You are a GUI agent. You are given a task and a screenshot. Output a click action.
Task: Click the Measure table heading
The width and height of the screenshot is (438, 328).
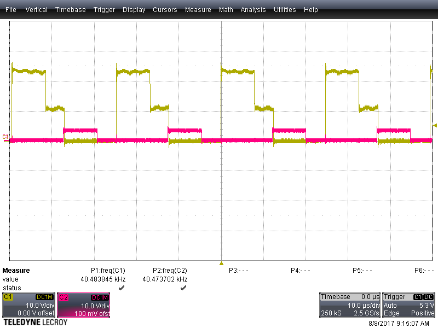16,271
